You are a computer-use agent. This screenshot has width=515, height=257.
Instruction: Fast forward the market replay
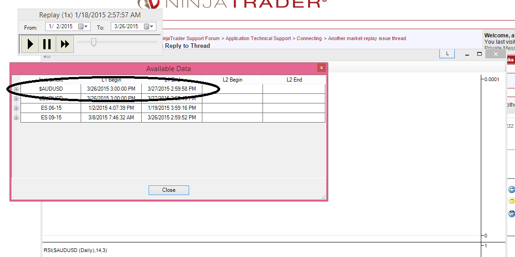coord(65,44)
